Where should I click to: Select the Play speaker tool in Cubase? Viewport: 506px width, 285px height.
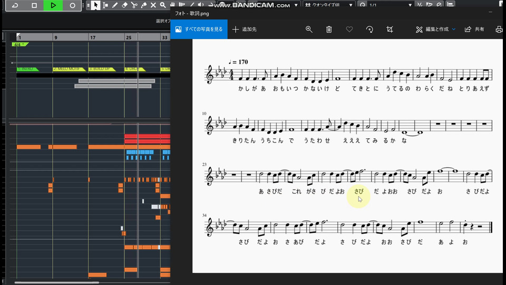coord(201,5)
